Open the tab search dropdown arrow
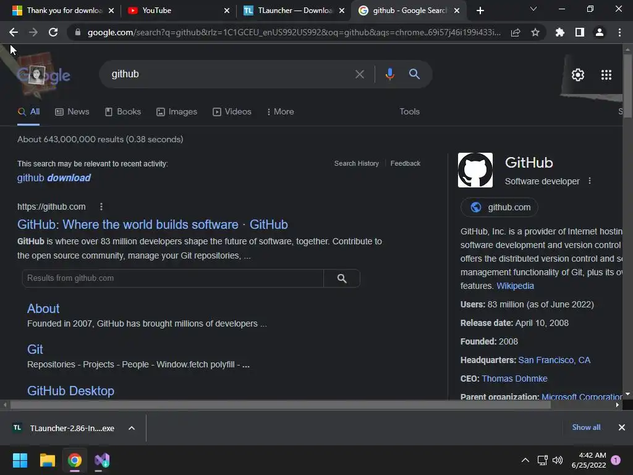 pyautogui.click(x=533, y=9)
